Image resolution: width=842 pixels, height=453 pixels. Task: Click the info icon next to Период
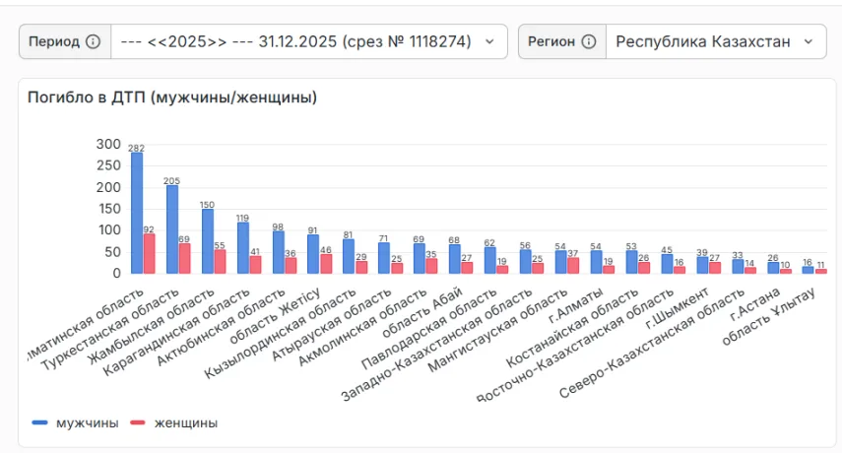click(94, 41)
